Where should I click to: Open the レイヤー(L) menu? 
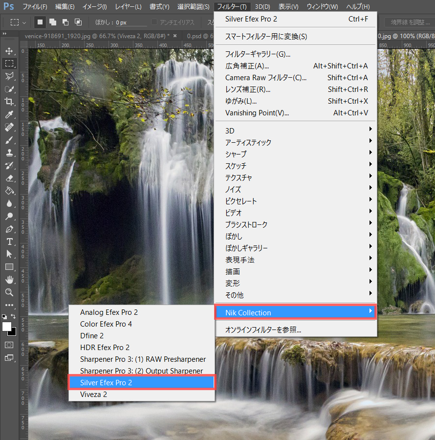point(129,6)
